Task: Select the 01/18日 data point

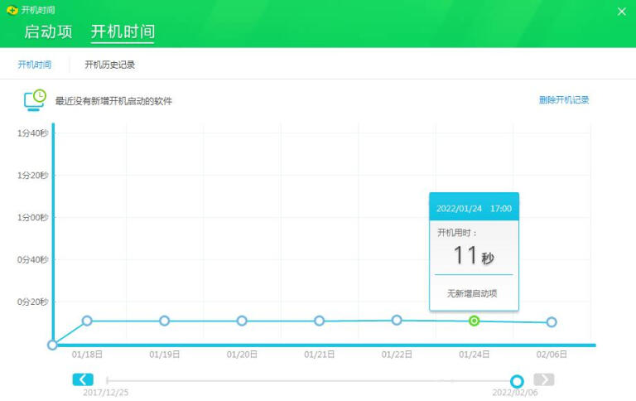Action: point(87,321)
